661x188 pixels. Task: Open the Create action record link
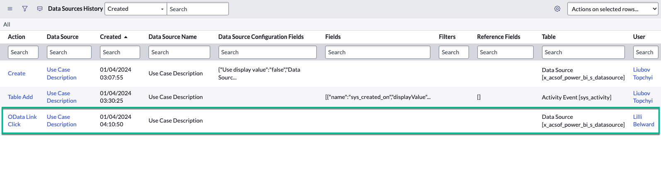[x=17, y=73]
